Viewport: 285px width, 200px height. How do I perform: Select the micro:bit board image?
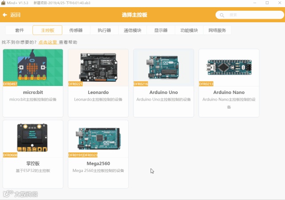coord(33,67)
